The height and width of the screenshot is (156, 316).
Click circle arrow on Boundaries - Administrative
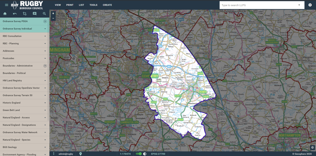45,66
